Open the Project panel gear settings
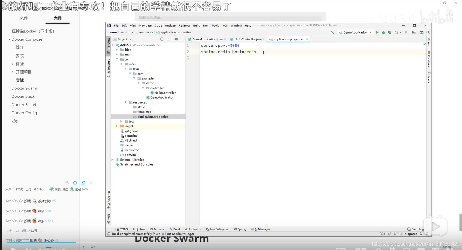Screen dimensions: 462x250 [x=176, y=39]
